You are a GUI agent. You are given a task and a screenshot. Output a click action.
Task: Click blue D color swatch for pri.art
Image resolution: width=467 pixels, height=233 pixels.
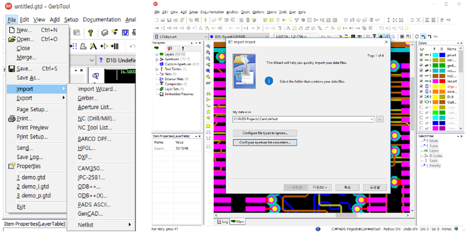click(x=442, y=55)
